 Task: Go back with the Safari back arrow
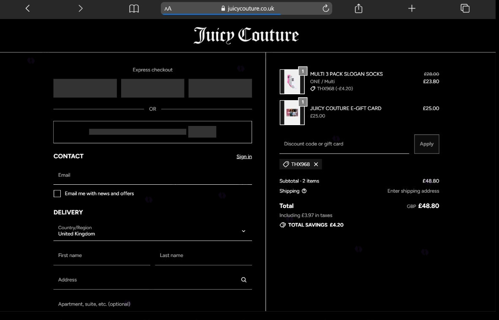[x=28, y=8]
